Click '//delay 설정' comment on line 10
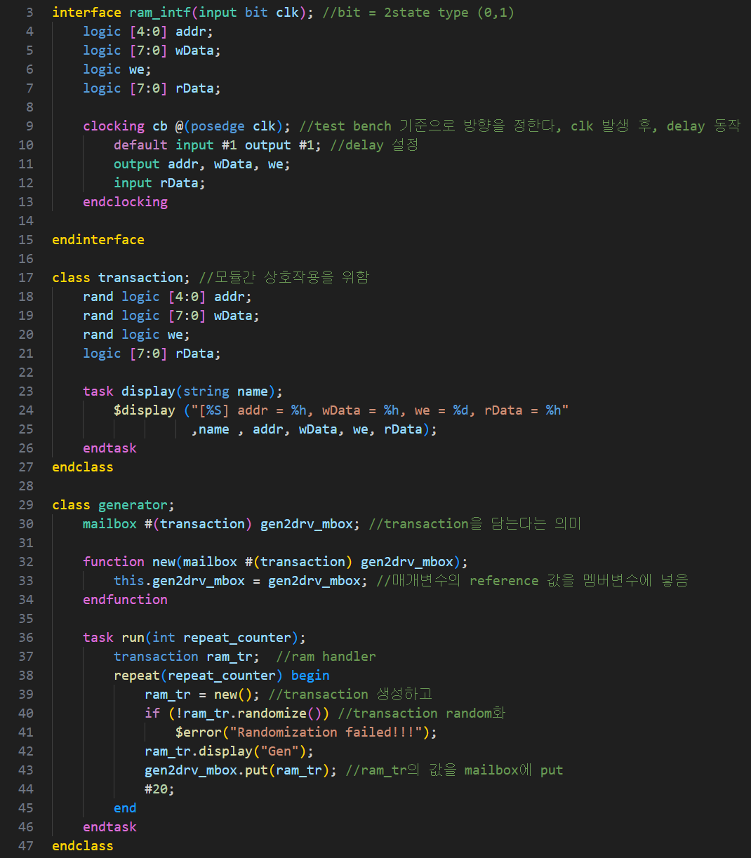 [x=374, y=145]
